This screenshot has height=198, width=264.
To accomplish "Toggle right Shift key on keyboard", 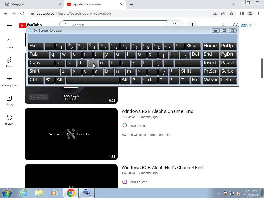I will (190, 72).
